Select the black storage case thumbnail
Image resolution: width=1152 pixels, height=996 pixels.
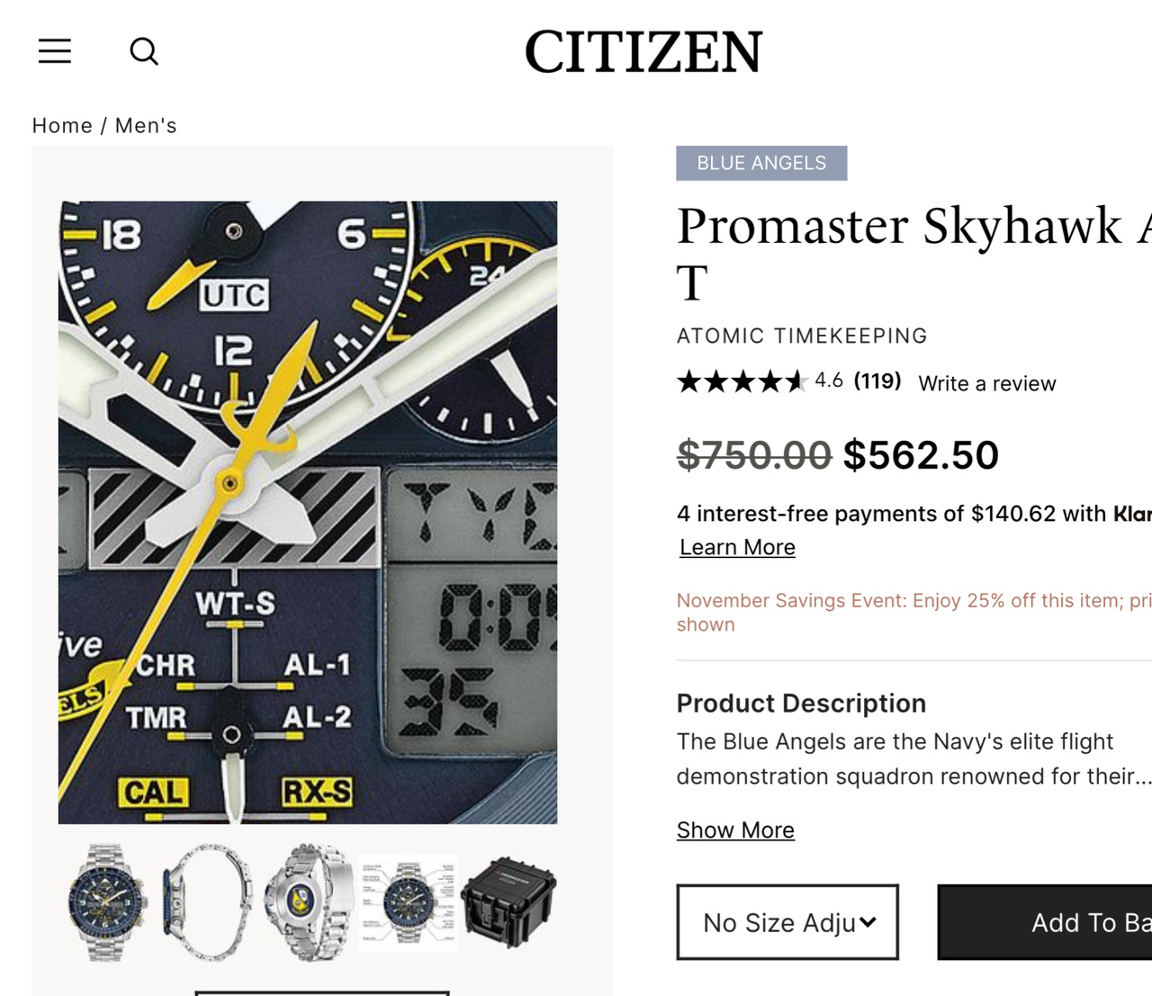pos(508,903)
